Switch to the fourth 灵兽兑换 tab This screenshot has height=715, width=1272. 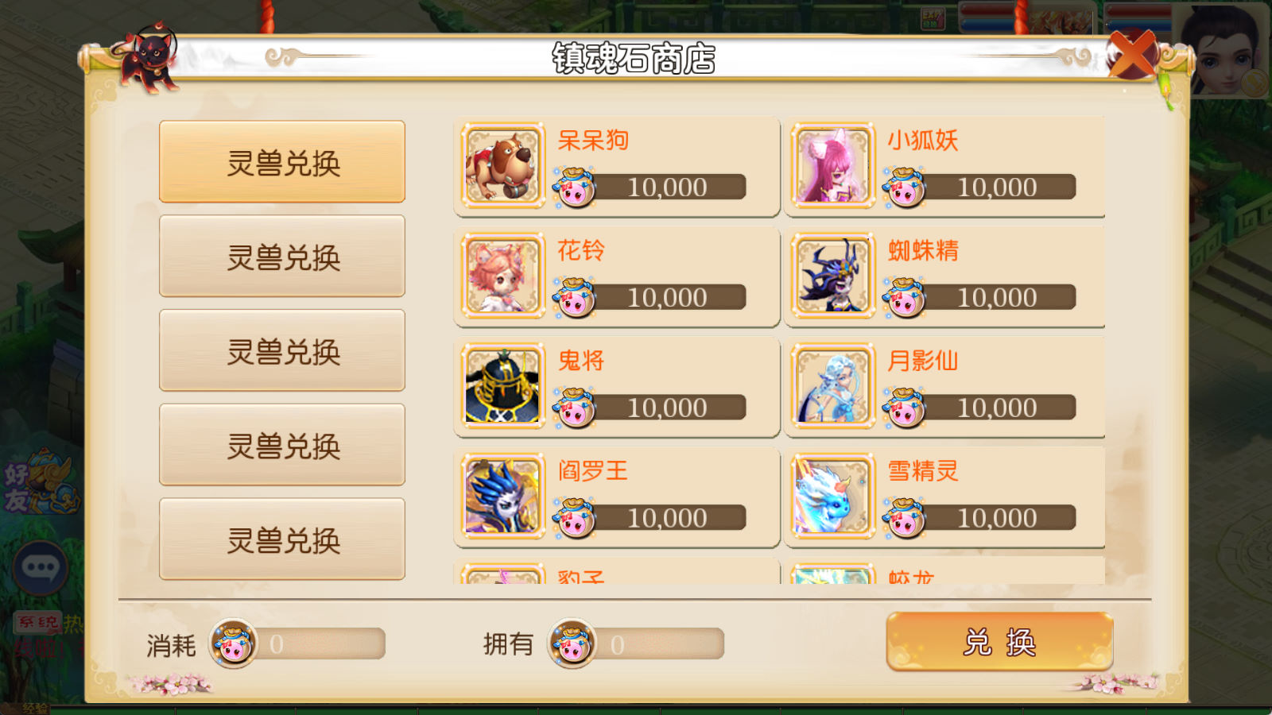(x=282, y=445)
